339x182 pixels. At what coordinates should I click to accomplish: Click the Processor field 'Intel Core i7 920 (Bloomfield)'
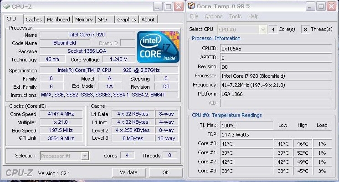point(276,76)
